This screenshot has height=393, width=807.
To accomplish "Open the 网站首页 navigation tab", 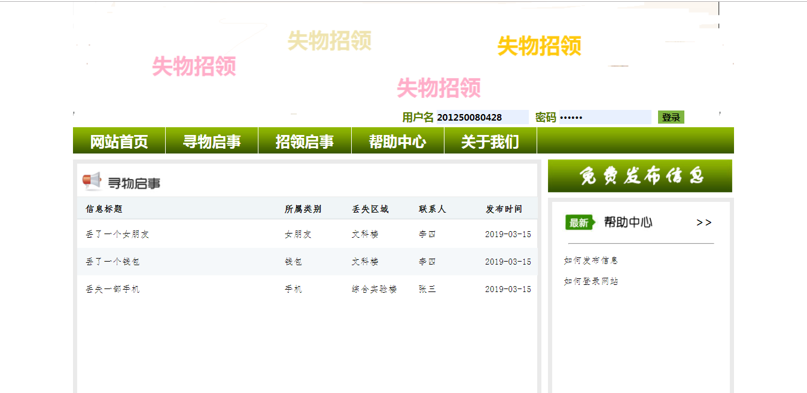I will point(119,141).
